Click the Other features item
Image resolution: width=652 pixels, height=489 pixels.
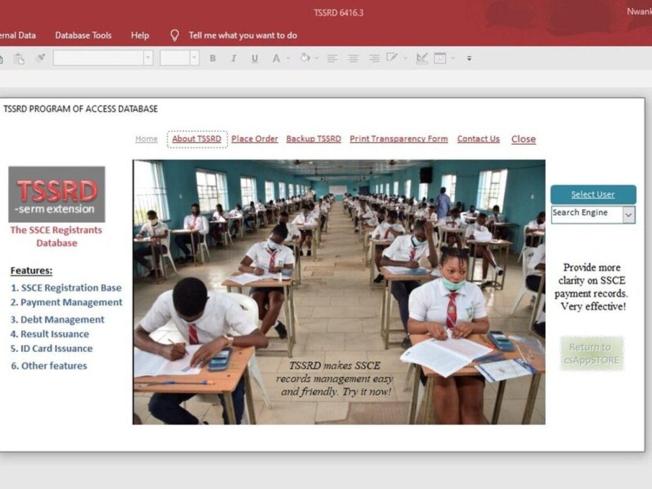click(x=49, y=366)
